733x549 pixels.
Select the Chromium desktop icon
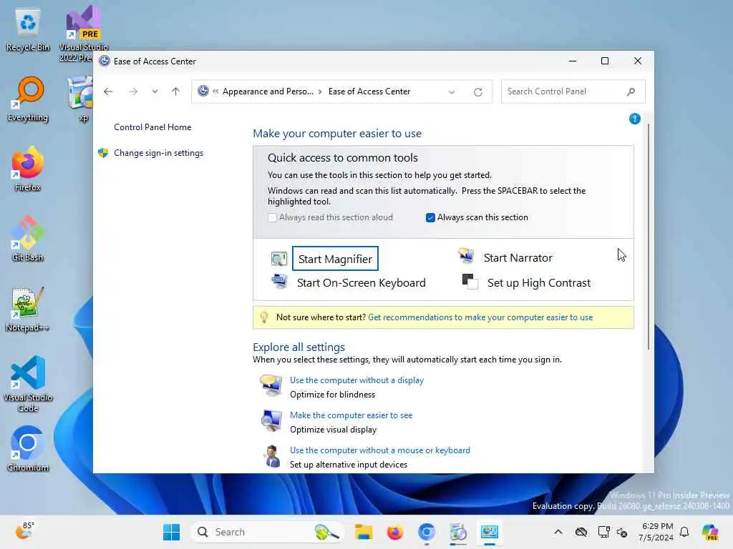28,449
